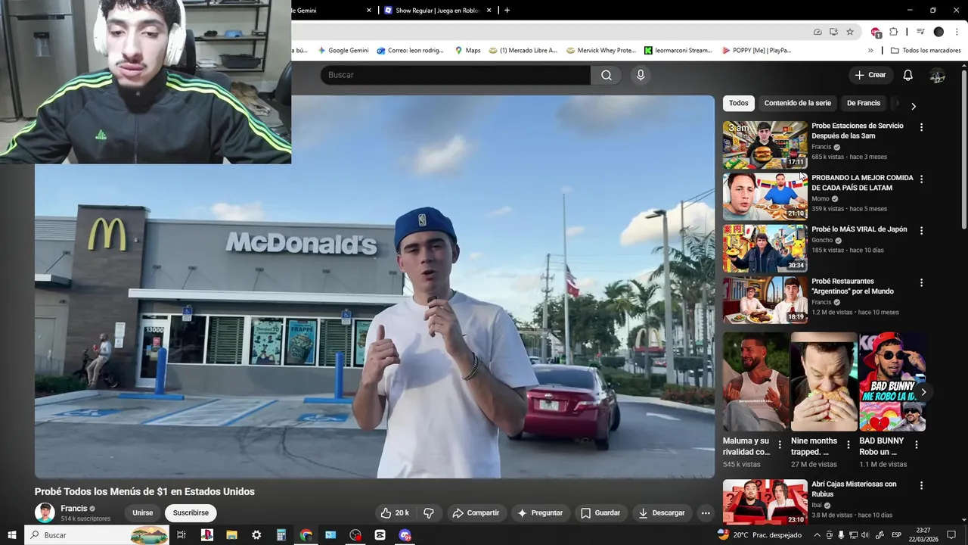Open Mercado Libre bookmark
The width and height of the screenshot is (968, 545).
click(523, 51)
